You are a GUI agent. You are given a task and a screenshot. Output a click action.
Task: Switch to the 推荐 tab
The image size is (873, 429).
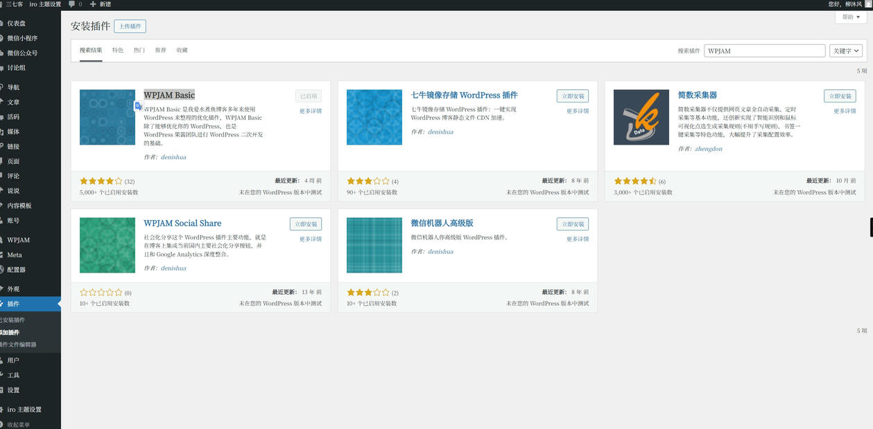pos(161,51)
